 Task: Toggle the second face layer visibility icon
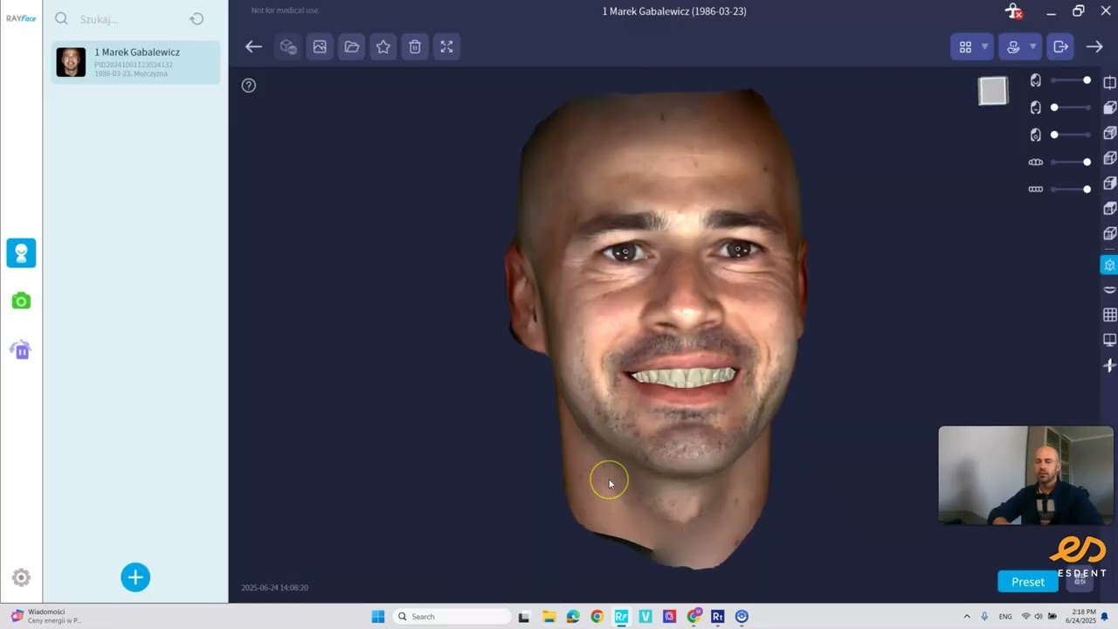pos(1036,107)
